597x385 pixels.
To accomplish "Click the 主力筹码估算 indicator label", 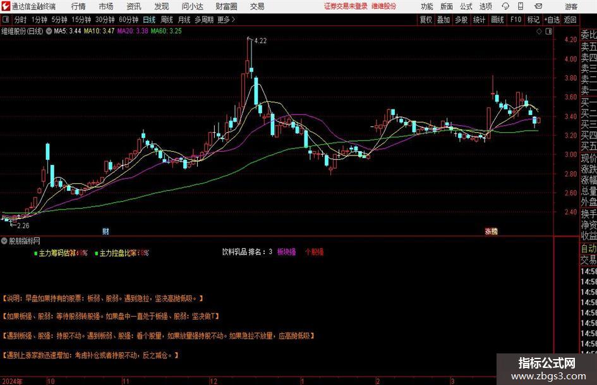I will (x=57, y=253).
